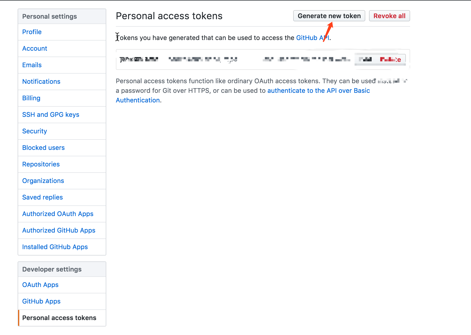Go to Saved replies
Viewport: 471px width, 335px height.
pyautogui.click(x=42, y=197)
